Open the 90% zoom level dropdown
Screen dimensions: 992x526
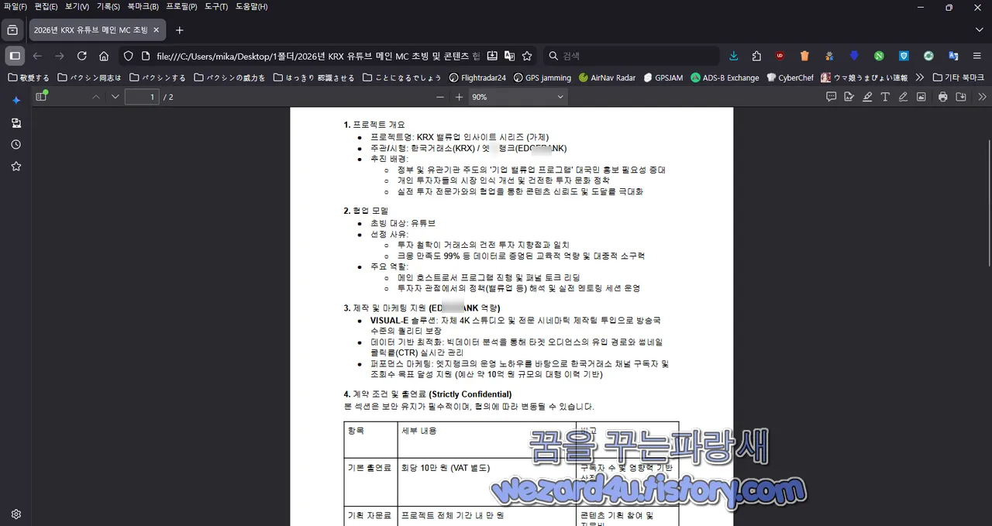click(518, 96)
